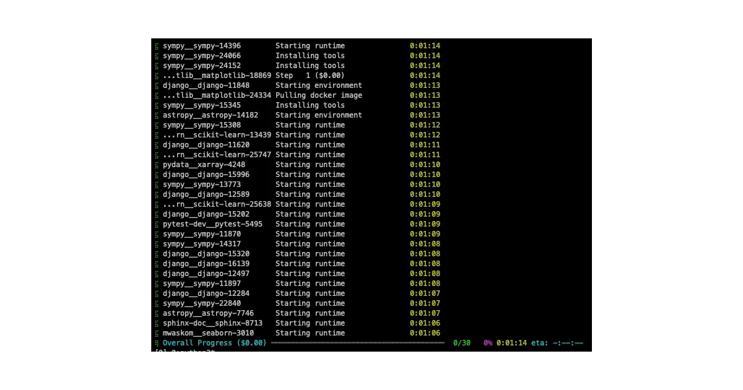Select the sympy__sympy-13773 task name
Image resolution: width=743 pixels, height=390 pixels.
click(x=202, y=184)
